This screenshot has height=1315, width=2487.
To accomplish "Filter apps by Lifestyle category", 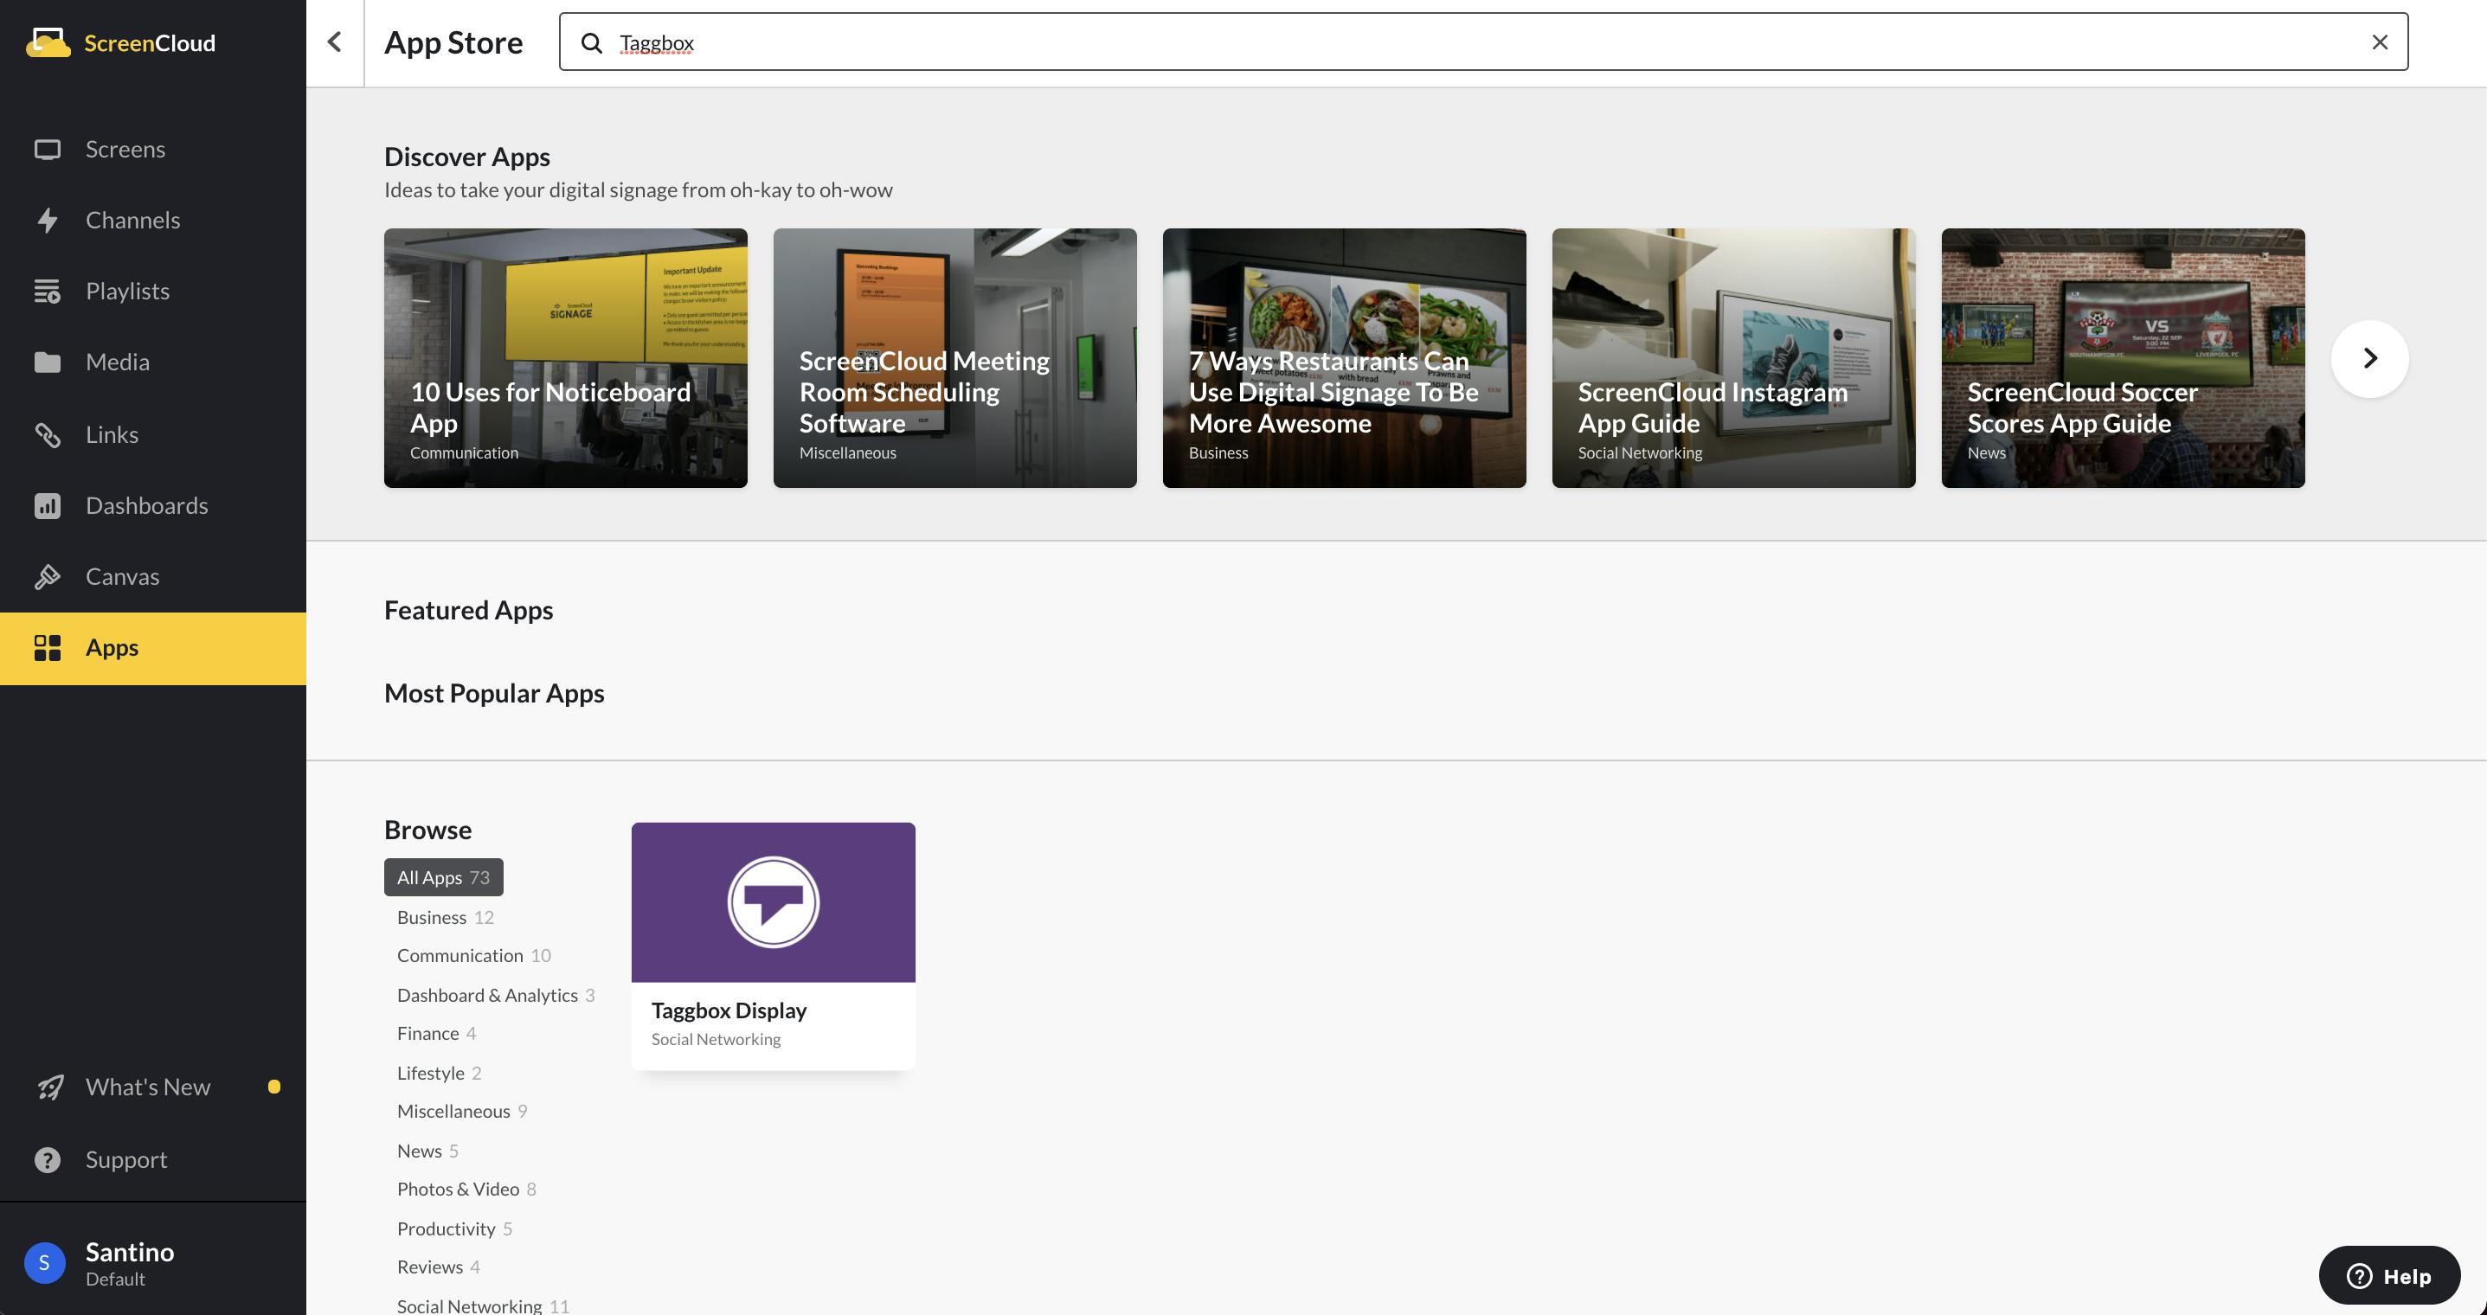I will point(440,1074).
